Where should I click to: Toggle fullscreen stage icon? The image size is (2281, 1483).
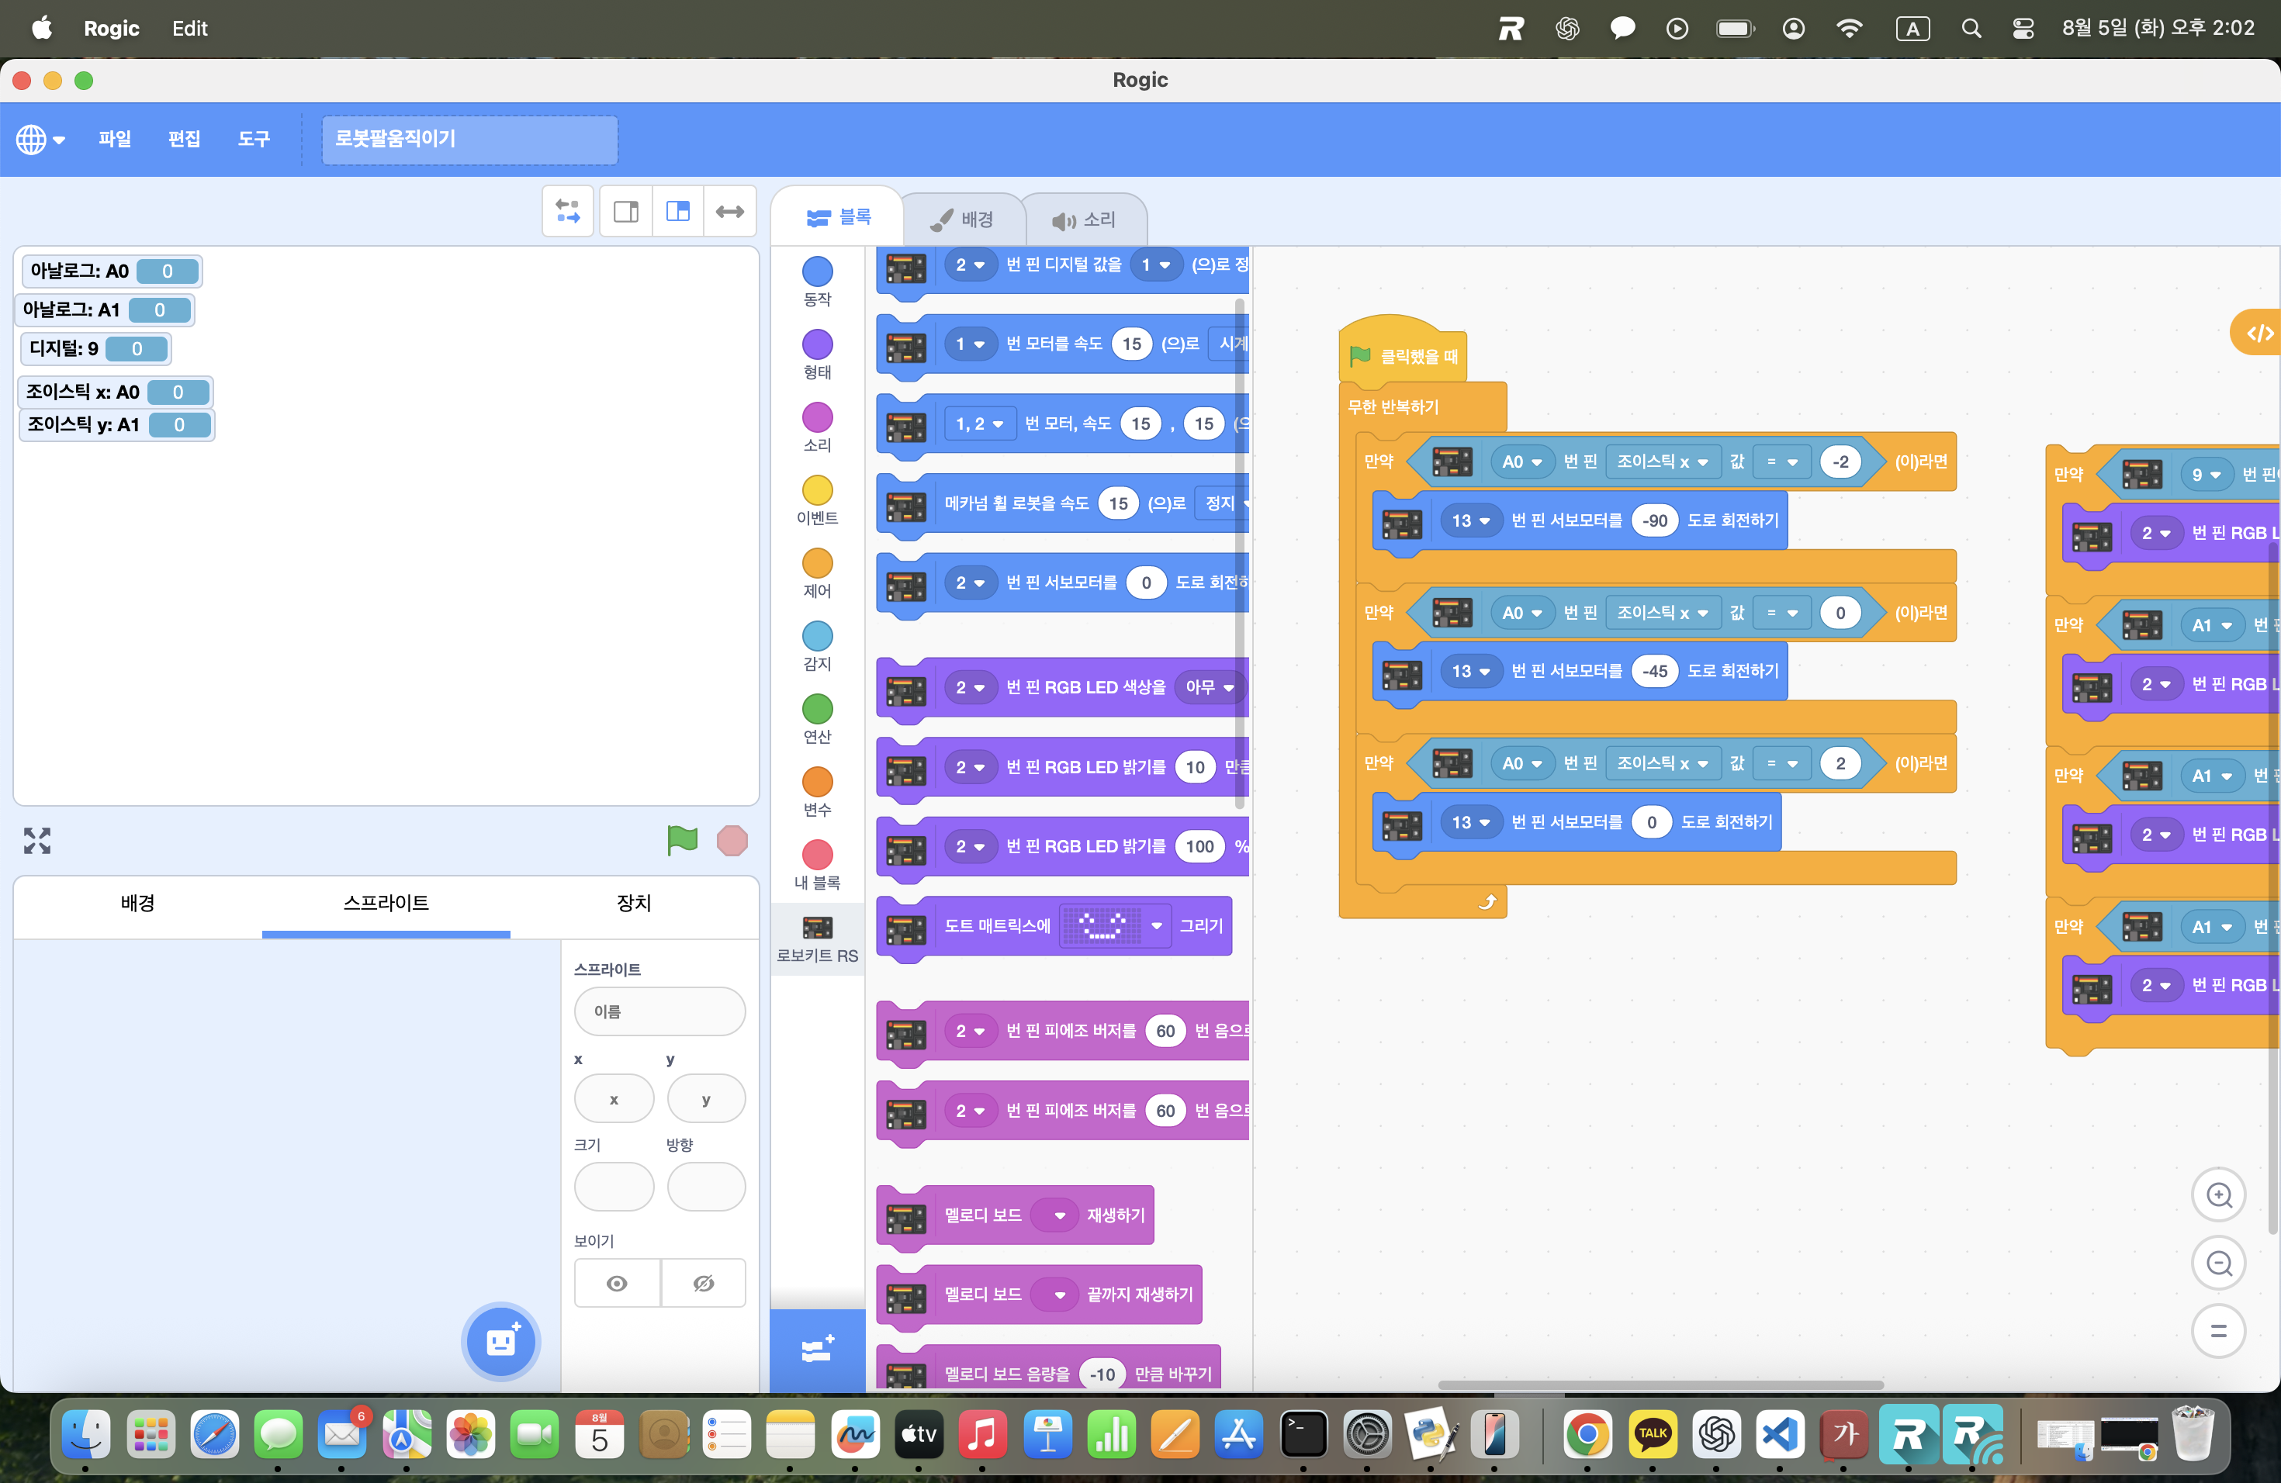(37, 840)
